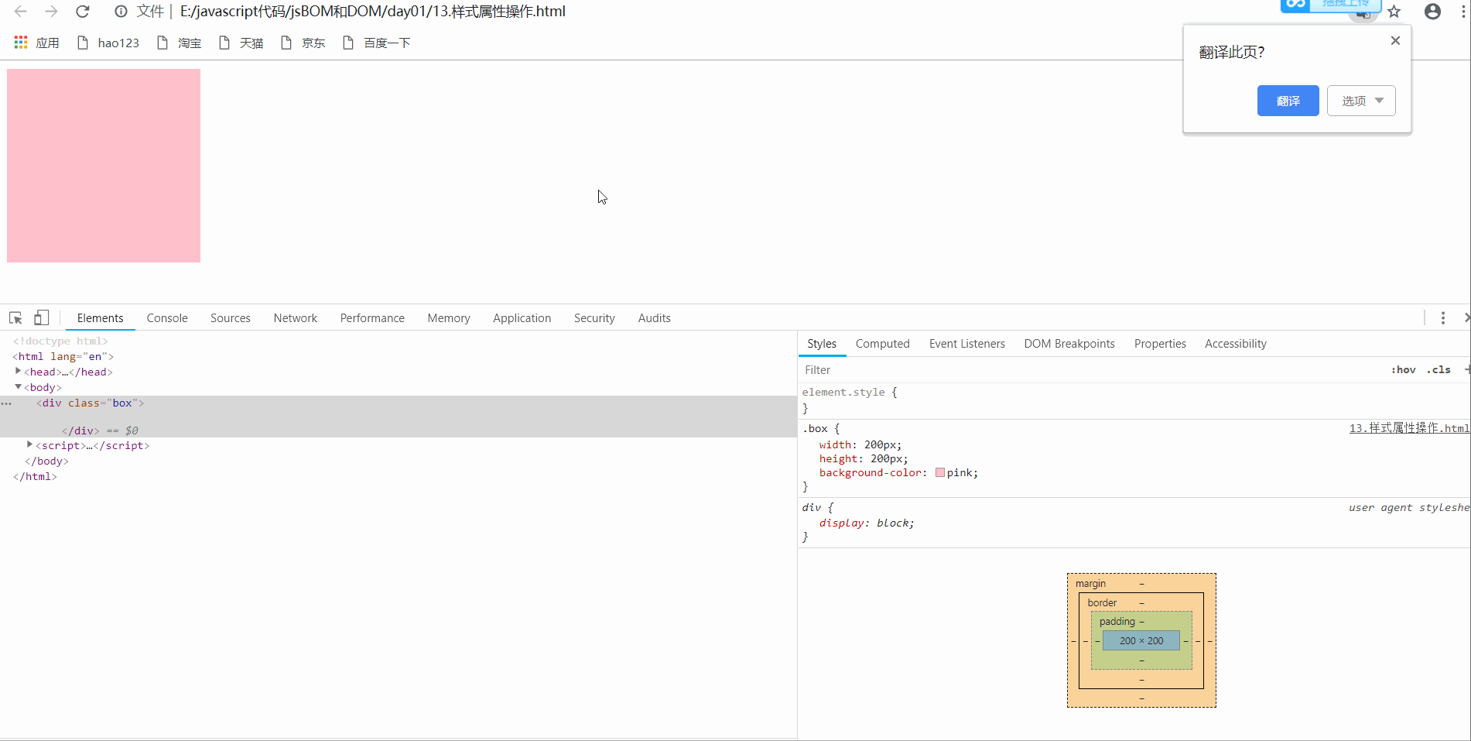Switch to the Console tab
The height and width of the screenshot is (741, 1471).
coord(167,318)
